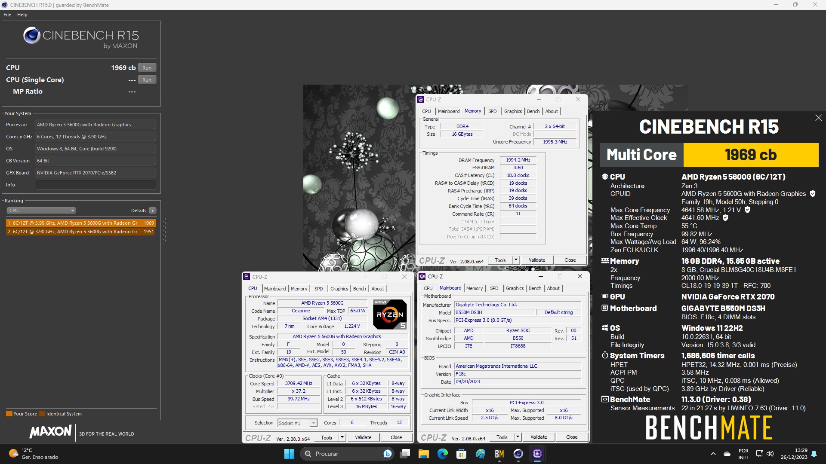The height and width of the screenshot is (464, 826).
Task: Click Close button in memory CPU-Z window
Action: tap(570, 260)
